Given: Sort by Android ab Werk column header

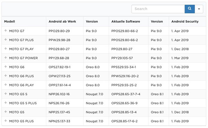Looking at the screenshot, I should (62, 22).
